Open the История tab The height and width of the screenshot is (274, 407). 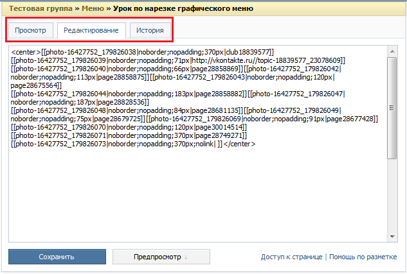(x=150, y=30)
